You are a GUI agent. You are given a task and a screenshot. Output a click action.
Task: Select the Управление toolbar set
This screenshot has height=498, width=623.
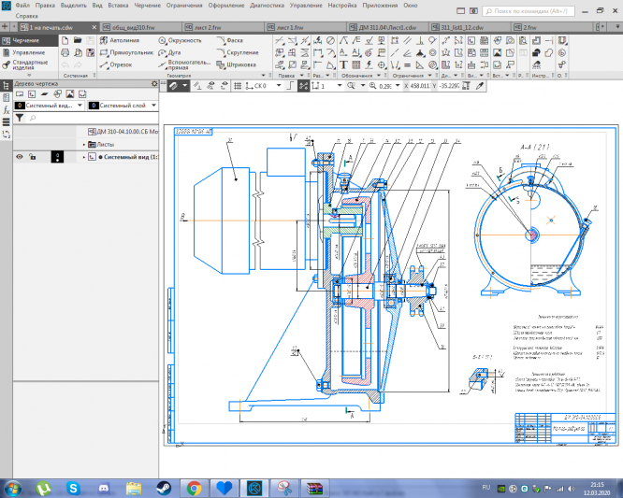click(28, 53)
